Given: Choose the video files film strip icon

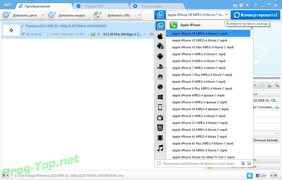Looking at the screenshot, I should point(160,138).
